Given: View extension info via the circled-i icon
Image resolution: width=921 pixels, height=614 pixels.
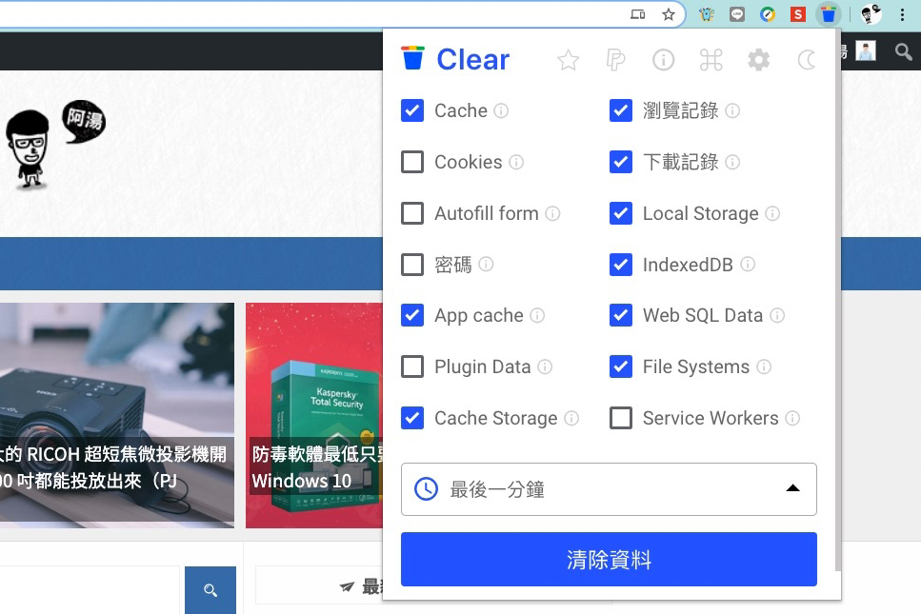Looking at the screenshot, I should pos(664,59).
